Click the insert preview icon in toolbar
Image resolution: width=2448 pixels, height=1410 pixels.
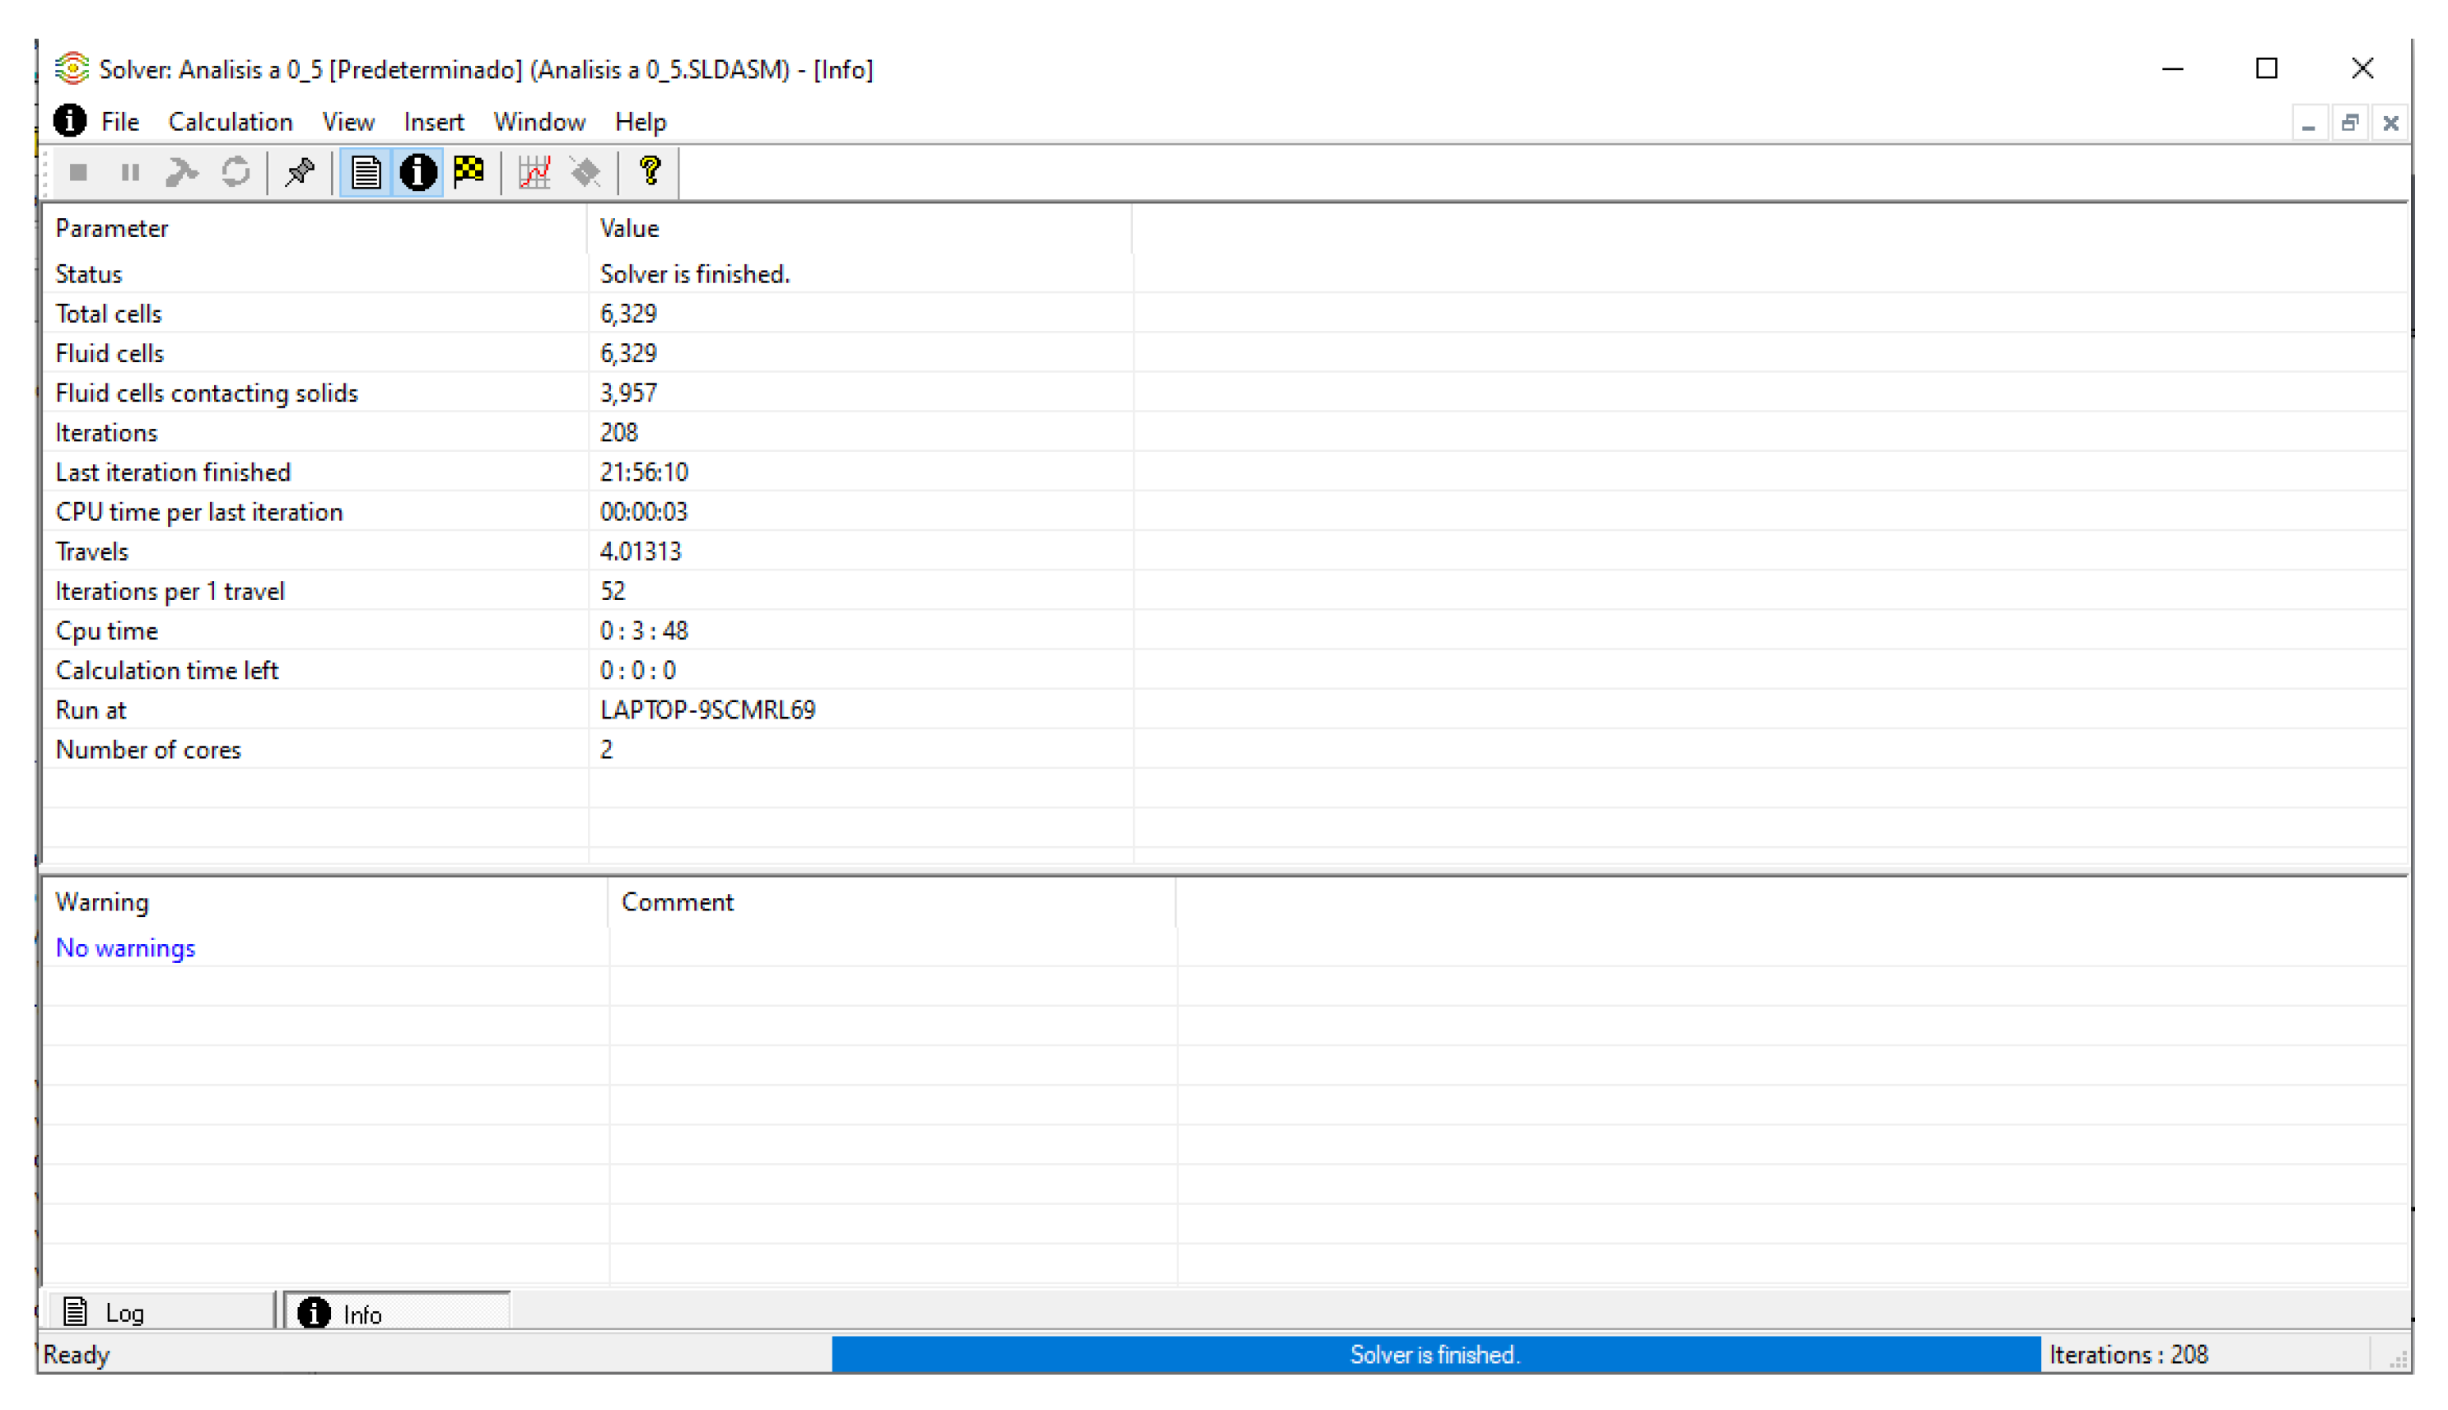pos(586,172)
